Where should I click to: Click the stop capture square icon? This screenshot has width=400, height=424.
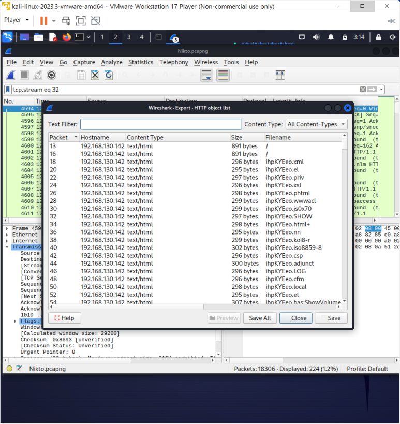coord(24,75)
